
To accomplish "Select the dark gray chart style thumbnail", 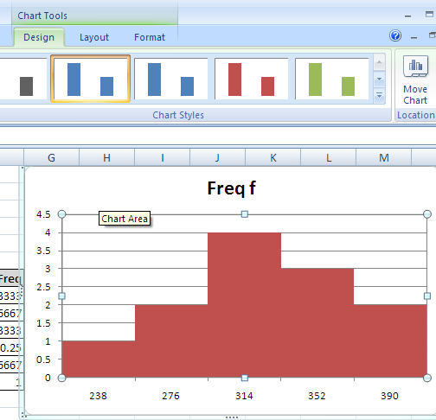I will 23,79.
